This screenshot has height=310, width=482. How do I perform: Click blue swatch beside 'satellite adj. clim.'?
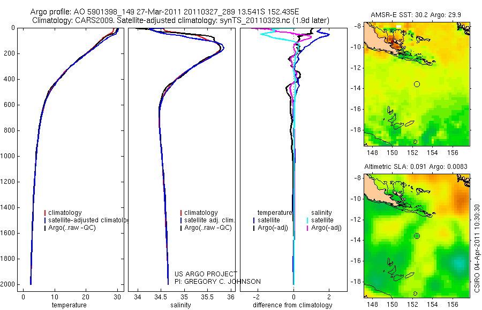[181, 220]
